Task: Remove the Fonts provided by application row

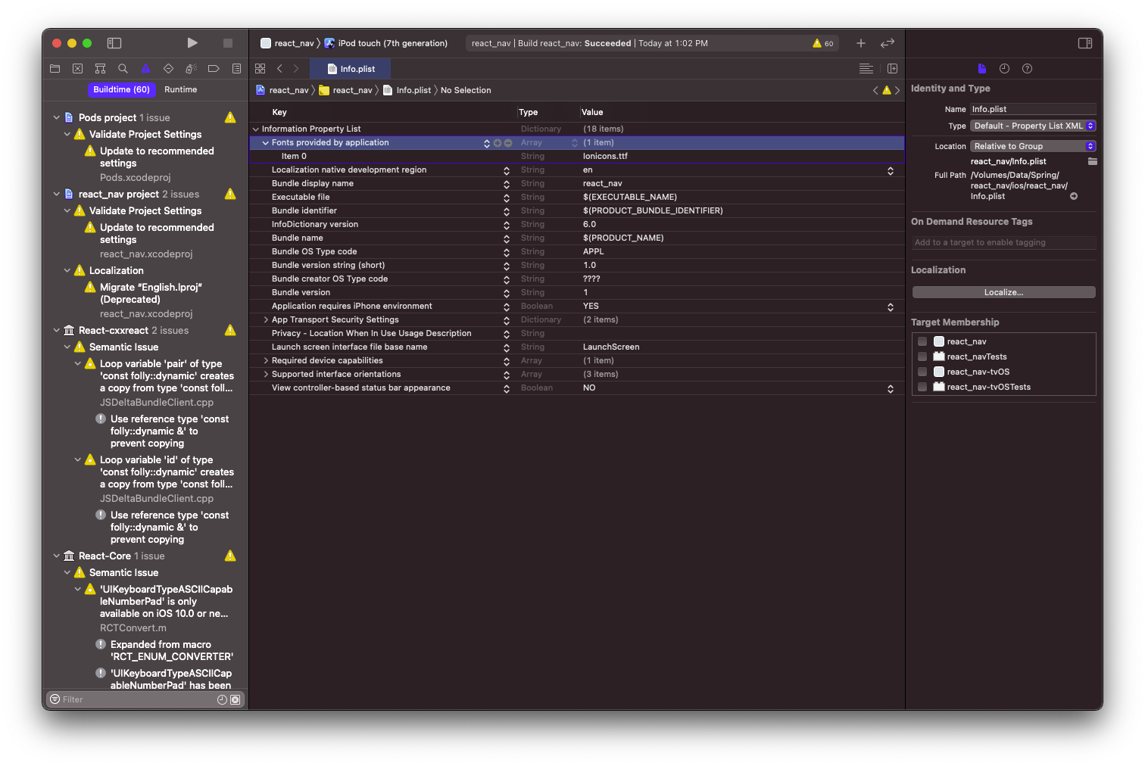Action: point(508,143)
